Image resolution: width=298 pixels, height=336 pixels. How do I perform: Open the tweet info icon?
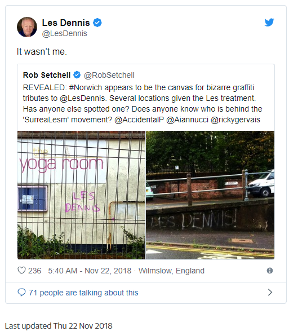tap(270, 271)
